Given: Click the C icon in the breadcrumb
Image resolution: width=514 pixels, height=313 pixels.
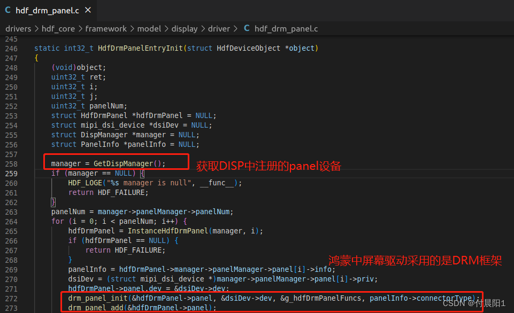Looking at the screenshot, I should (x=247, y=28).
